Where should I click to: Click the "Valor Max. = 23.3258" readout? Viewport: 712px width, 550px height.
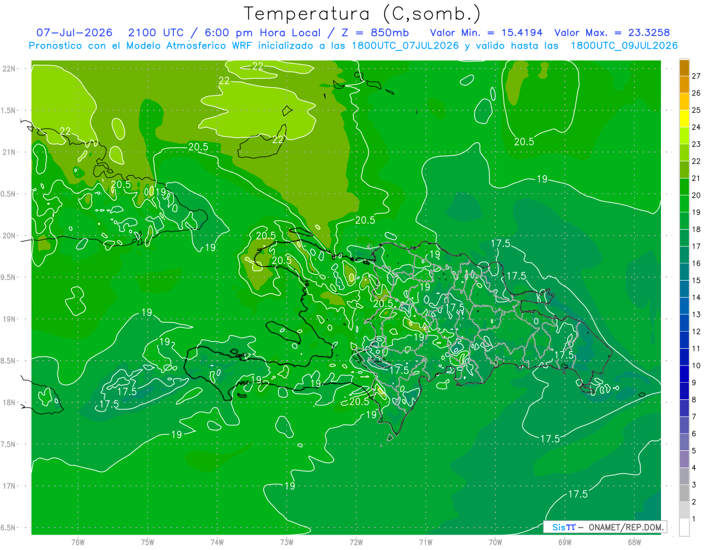612,33
